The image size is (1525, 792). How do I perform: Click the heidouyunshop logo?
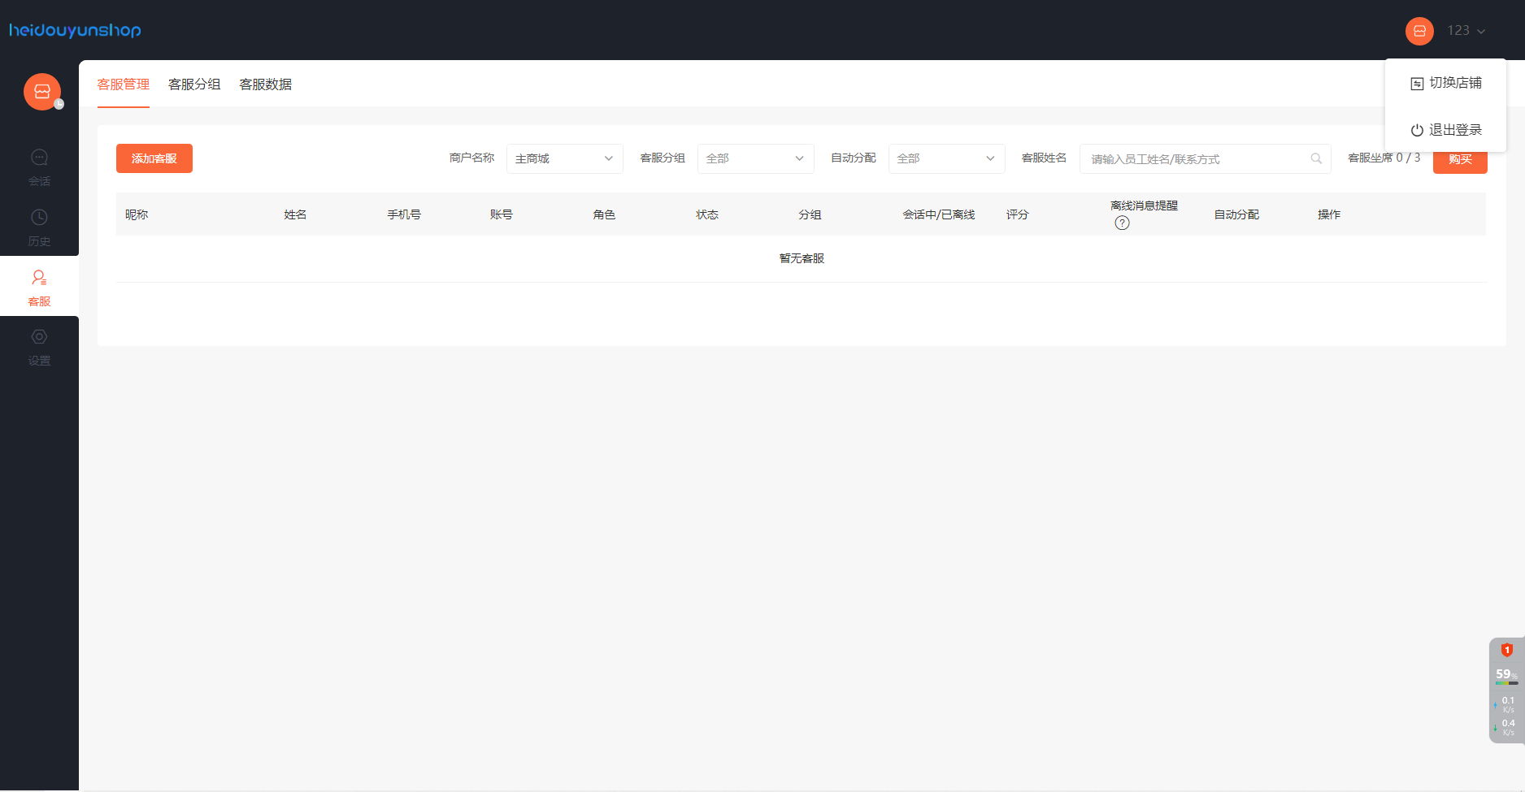75,30
